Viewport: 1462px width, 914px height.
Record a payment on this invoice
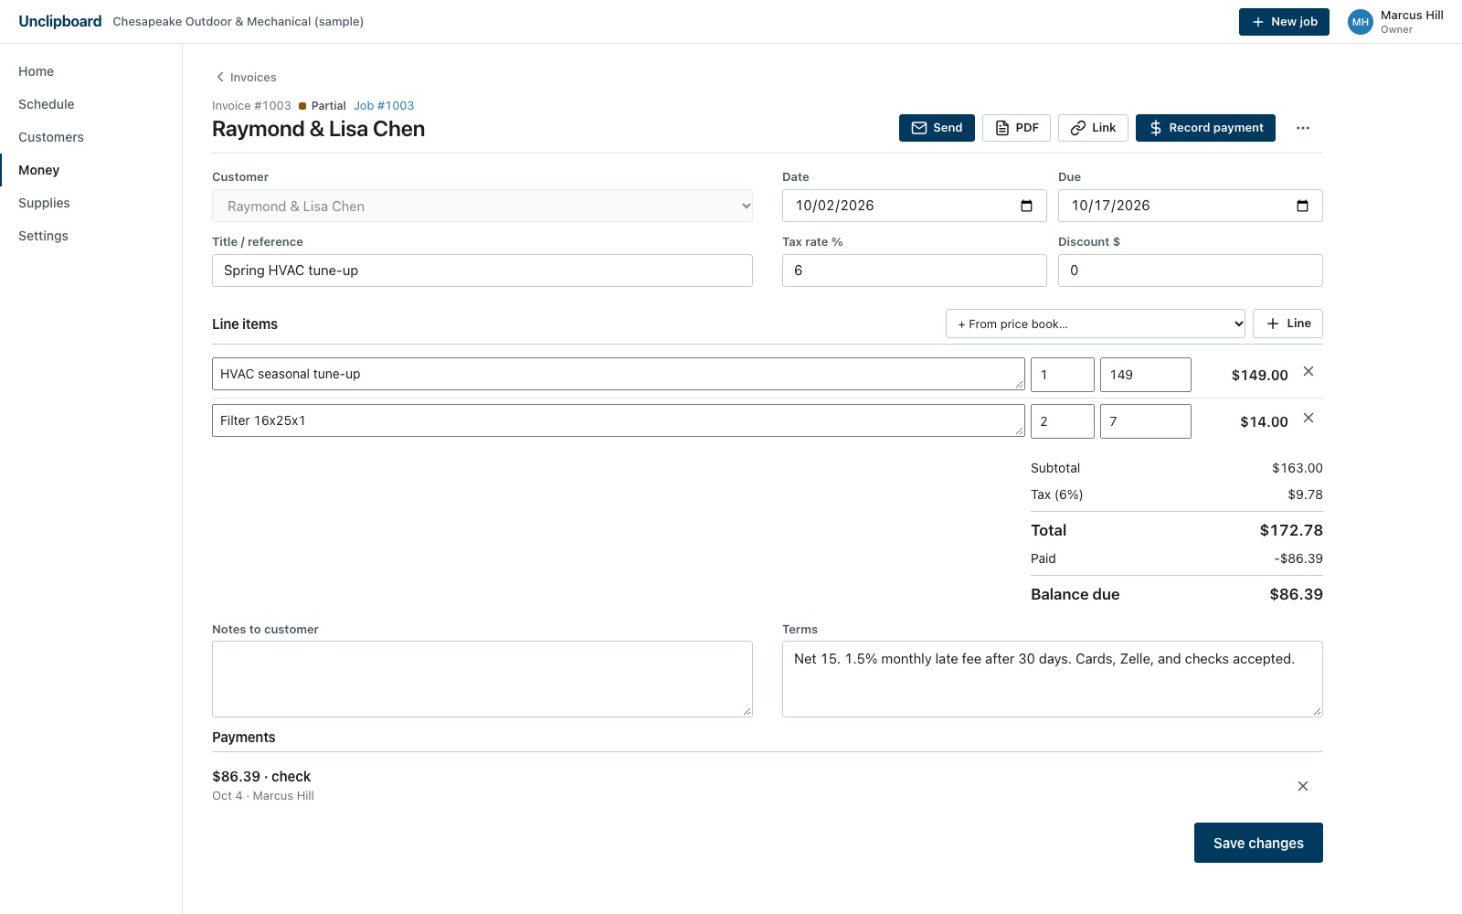pyautogui.click(x=1205, y=128)
